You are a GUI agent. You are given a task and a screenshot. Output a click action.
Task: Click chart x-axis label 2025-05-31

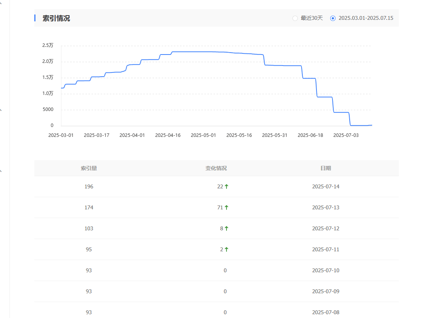[x=275, y=135]
